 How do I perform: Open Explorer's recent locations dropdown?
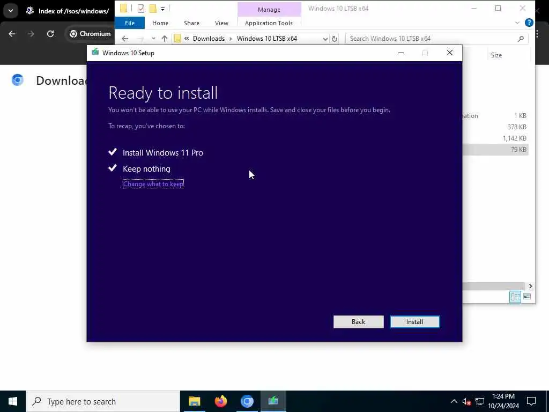click(153, 39)
